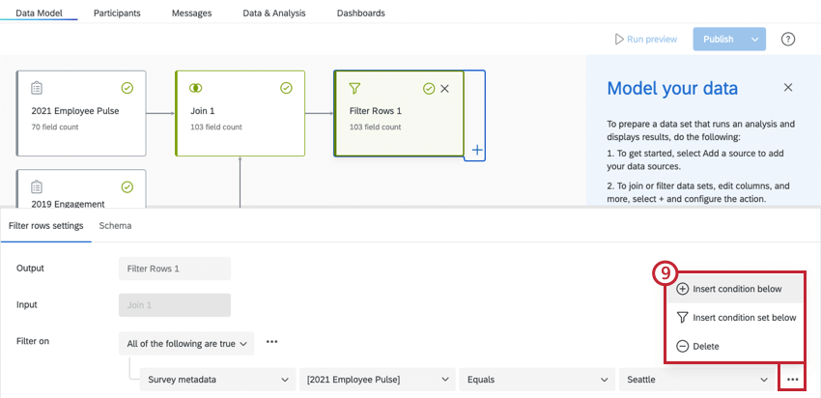Expand the Publish dropdown arrow

tap(755, 40)
